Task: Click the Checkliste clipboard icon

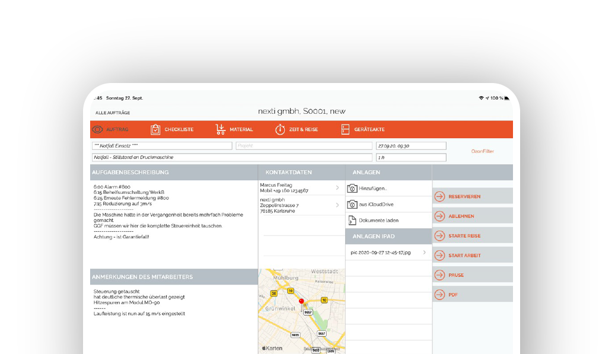Action: 155,129
